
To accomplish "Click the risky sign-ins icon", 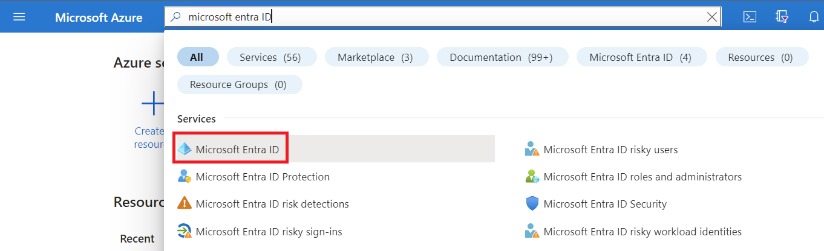I will 185,231.
